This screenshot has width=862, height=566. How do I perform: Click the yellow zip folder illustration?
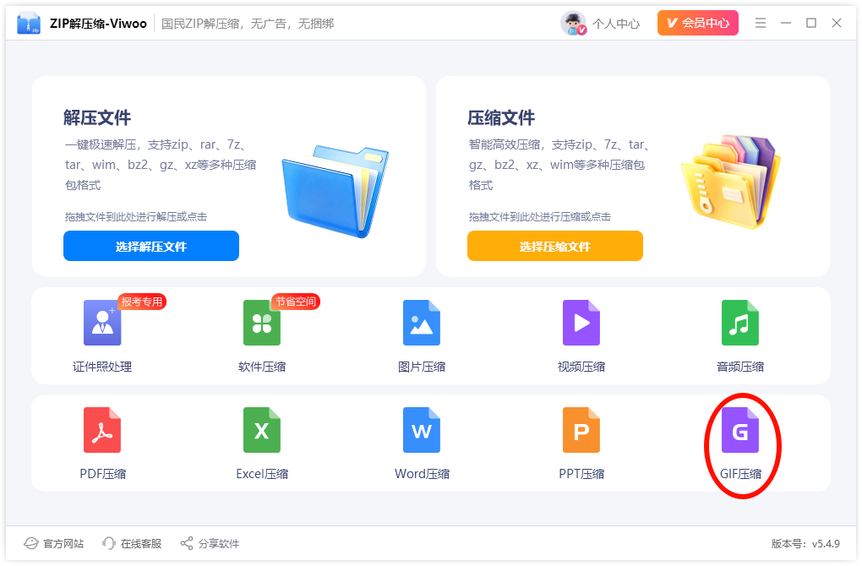731,182
